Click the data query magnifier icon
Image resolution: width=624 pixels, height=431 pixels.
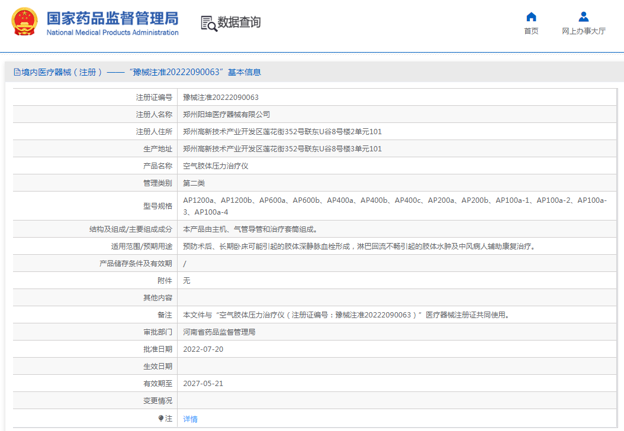coord(209,24)
